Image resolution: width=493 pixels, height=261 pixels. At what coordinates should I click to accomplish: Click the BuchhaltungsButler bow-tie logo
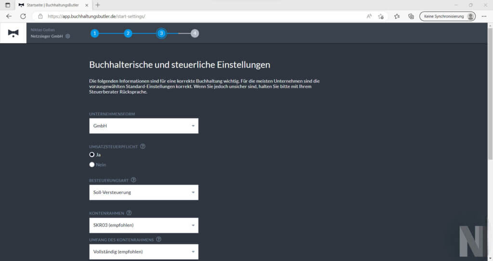point(13,33)
